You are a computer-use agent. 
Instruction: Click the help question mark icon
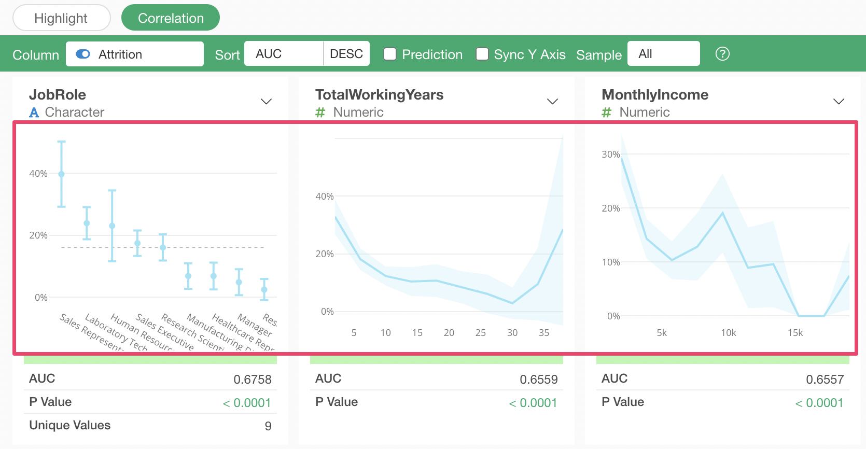pyautogui.click(x=722, y=54)
